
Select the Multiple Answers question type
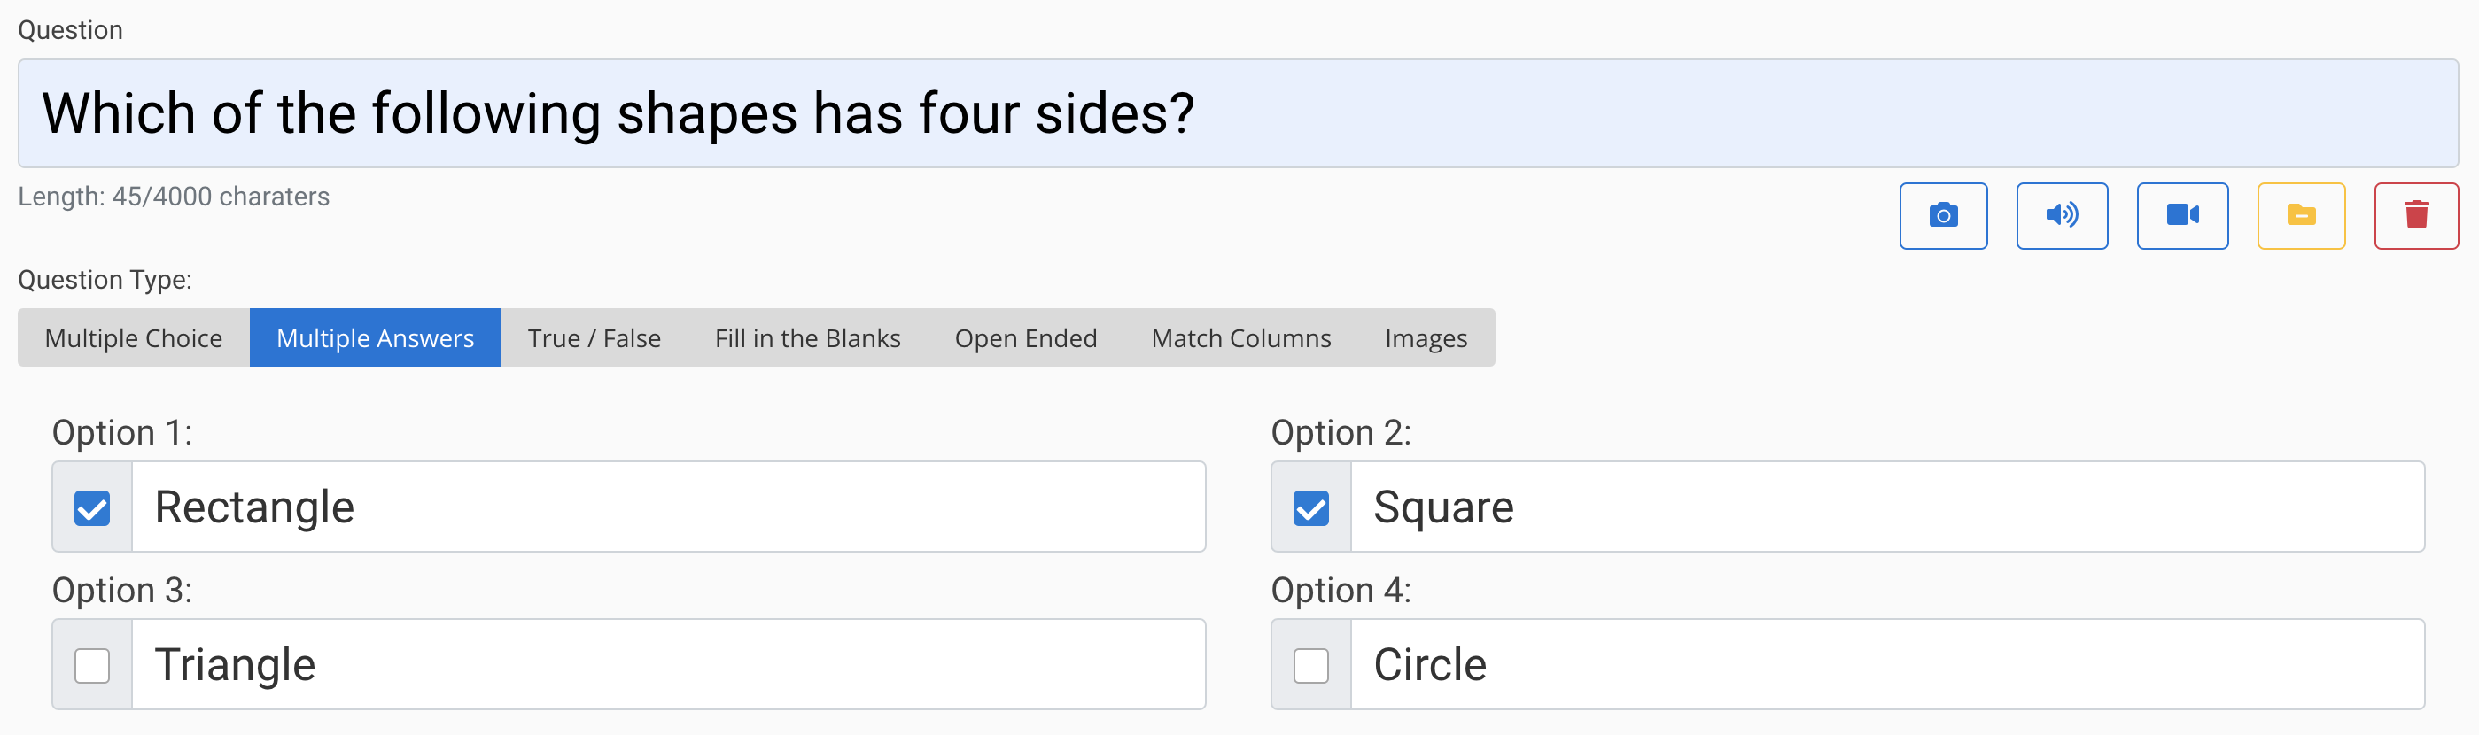click(x=375, y=337)
